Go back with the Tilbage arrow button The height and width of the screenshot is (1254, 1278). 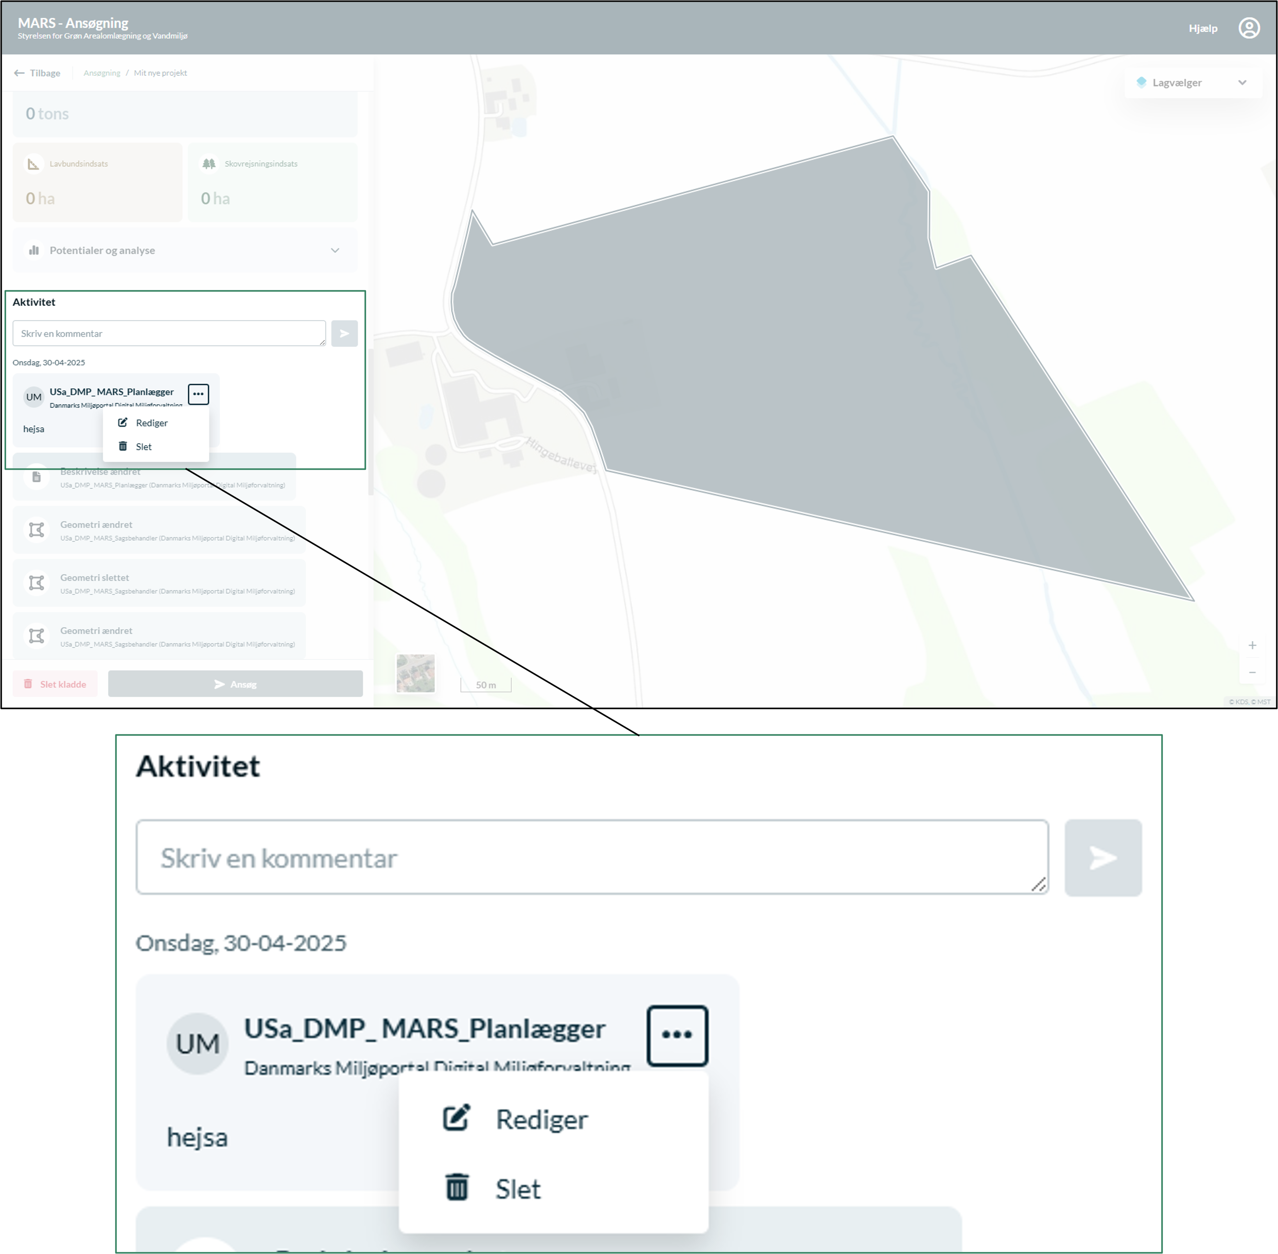pos(38,73)
